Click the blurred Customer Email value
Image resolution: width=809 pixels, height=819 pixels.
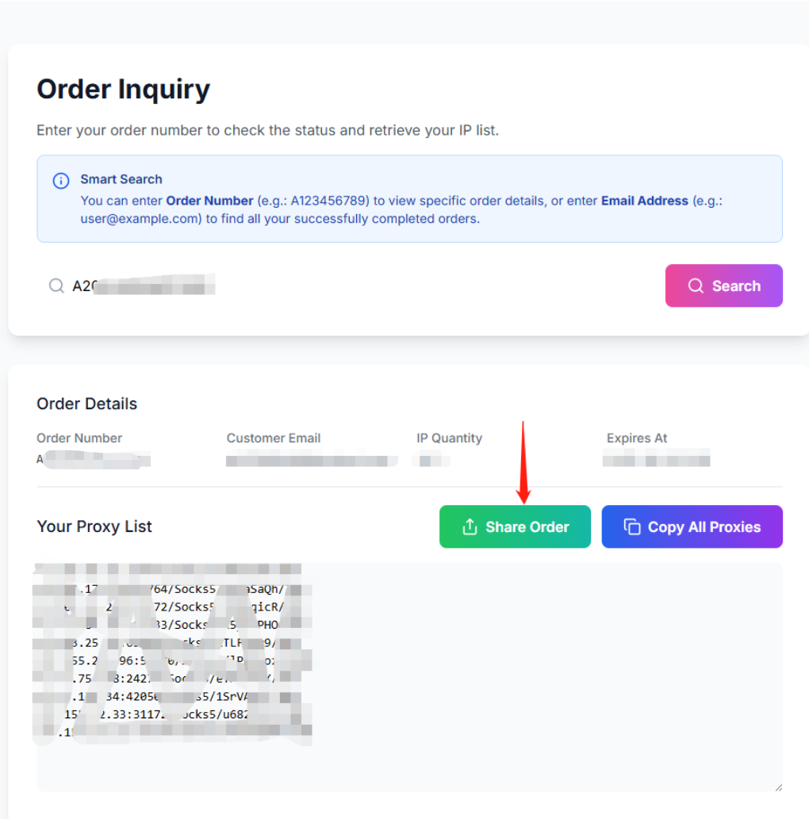(x=312, y=460)
